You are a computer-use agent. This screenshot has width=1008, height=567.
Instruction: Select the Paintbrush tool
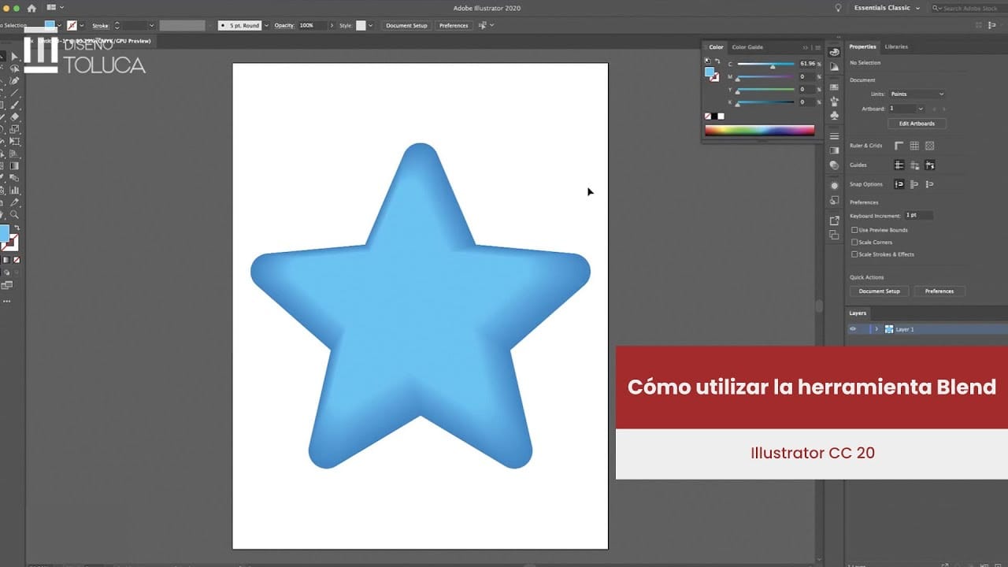pos(14,105)
